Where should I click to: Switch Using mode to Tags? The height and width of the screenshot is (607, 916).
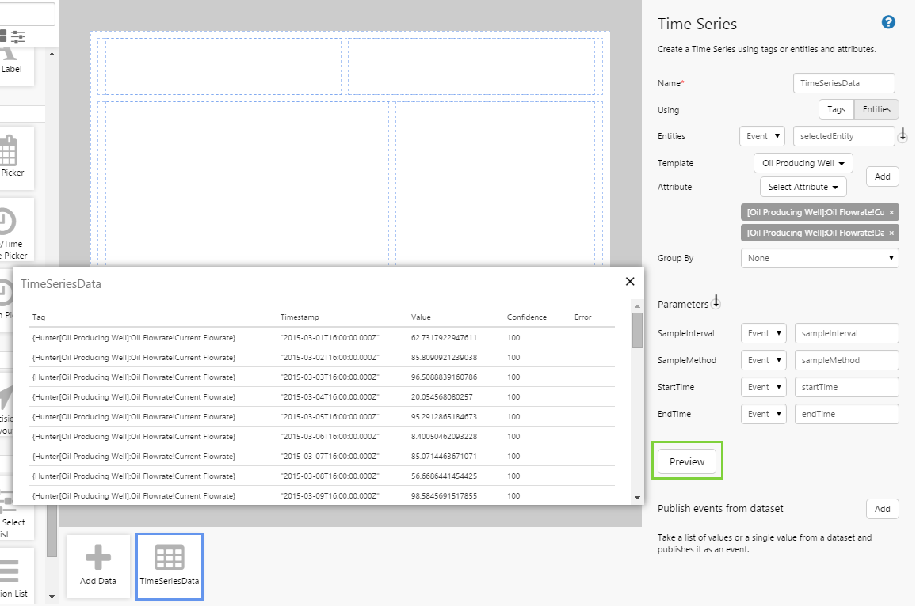(836, 110)
